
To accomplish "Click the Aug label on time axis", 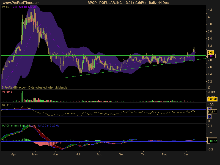I will [100, 154].
